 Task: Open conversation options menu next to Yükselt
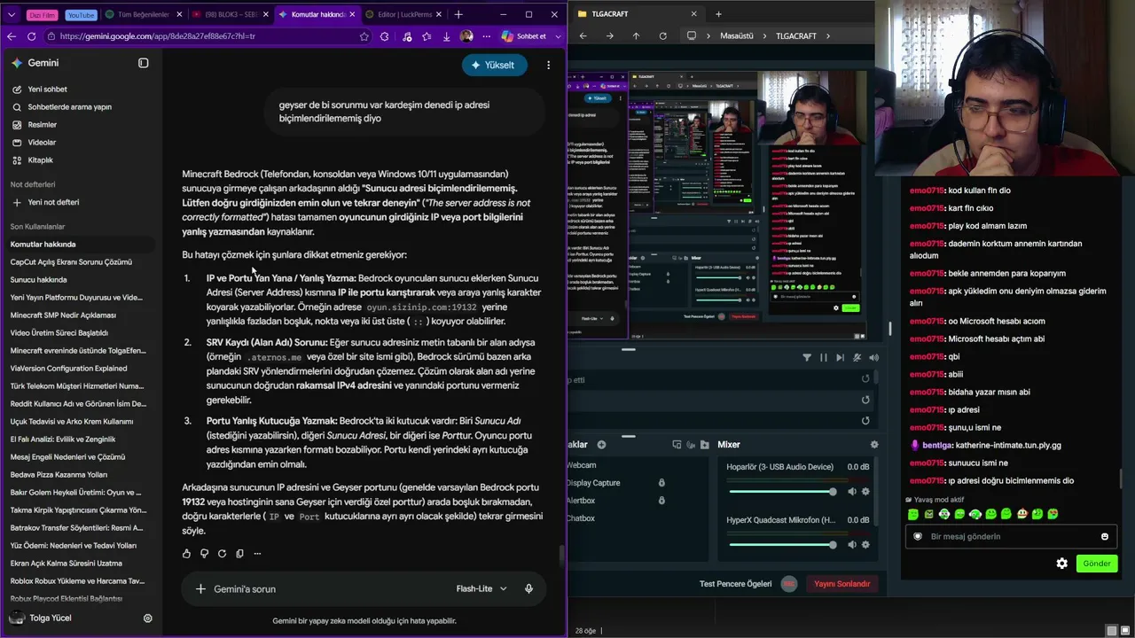pos(549,65)
